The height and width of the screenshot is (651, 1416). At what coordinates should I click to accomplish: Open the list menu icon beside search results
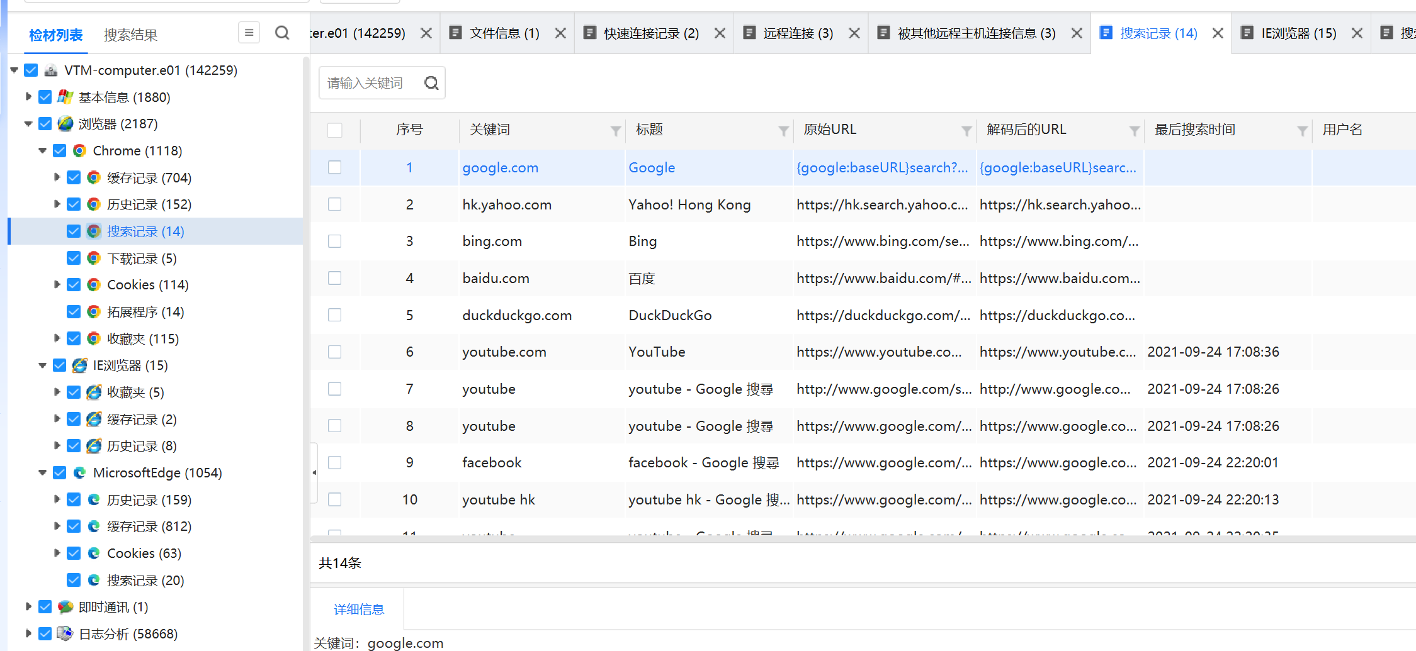coord(249,33)
